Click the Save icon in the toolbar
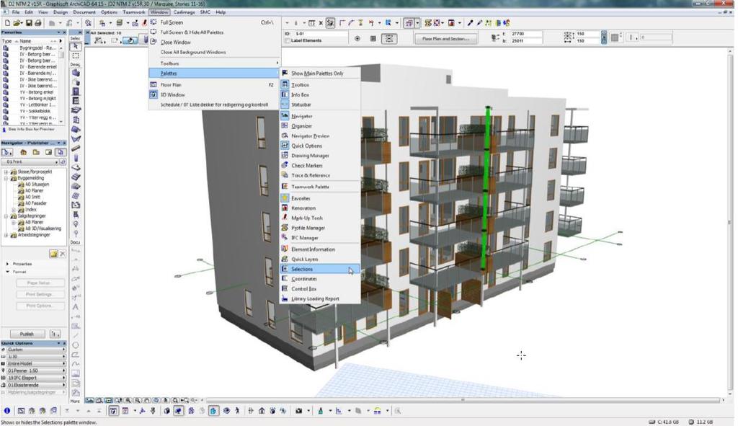 [x=29, y=22]
